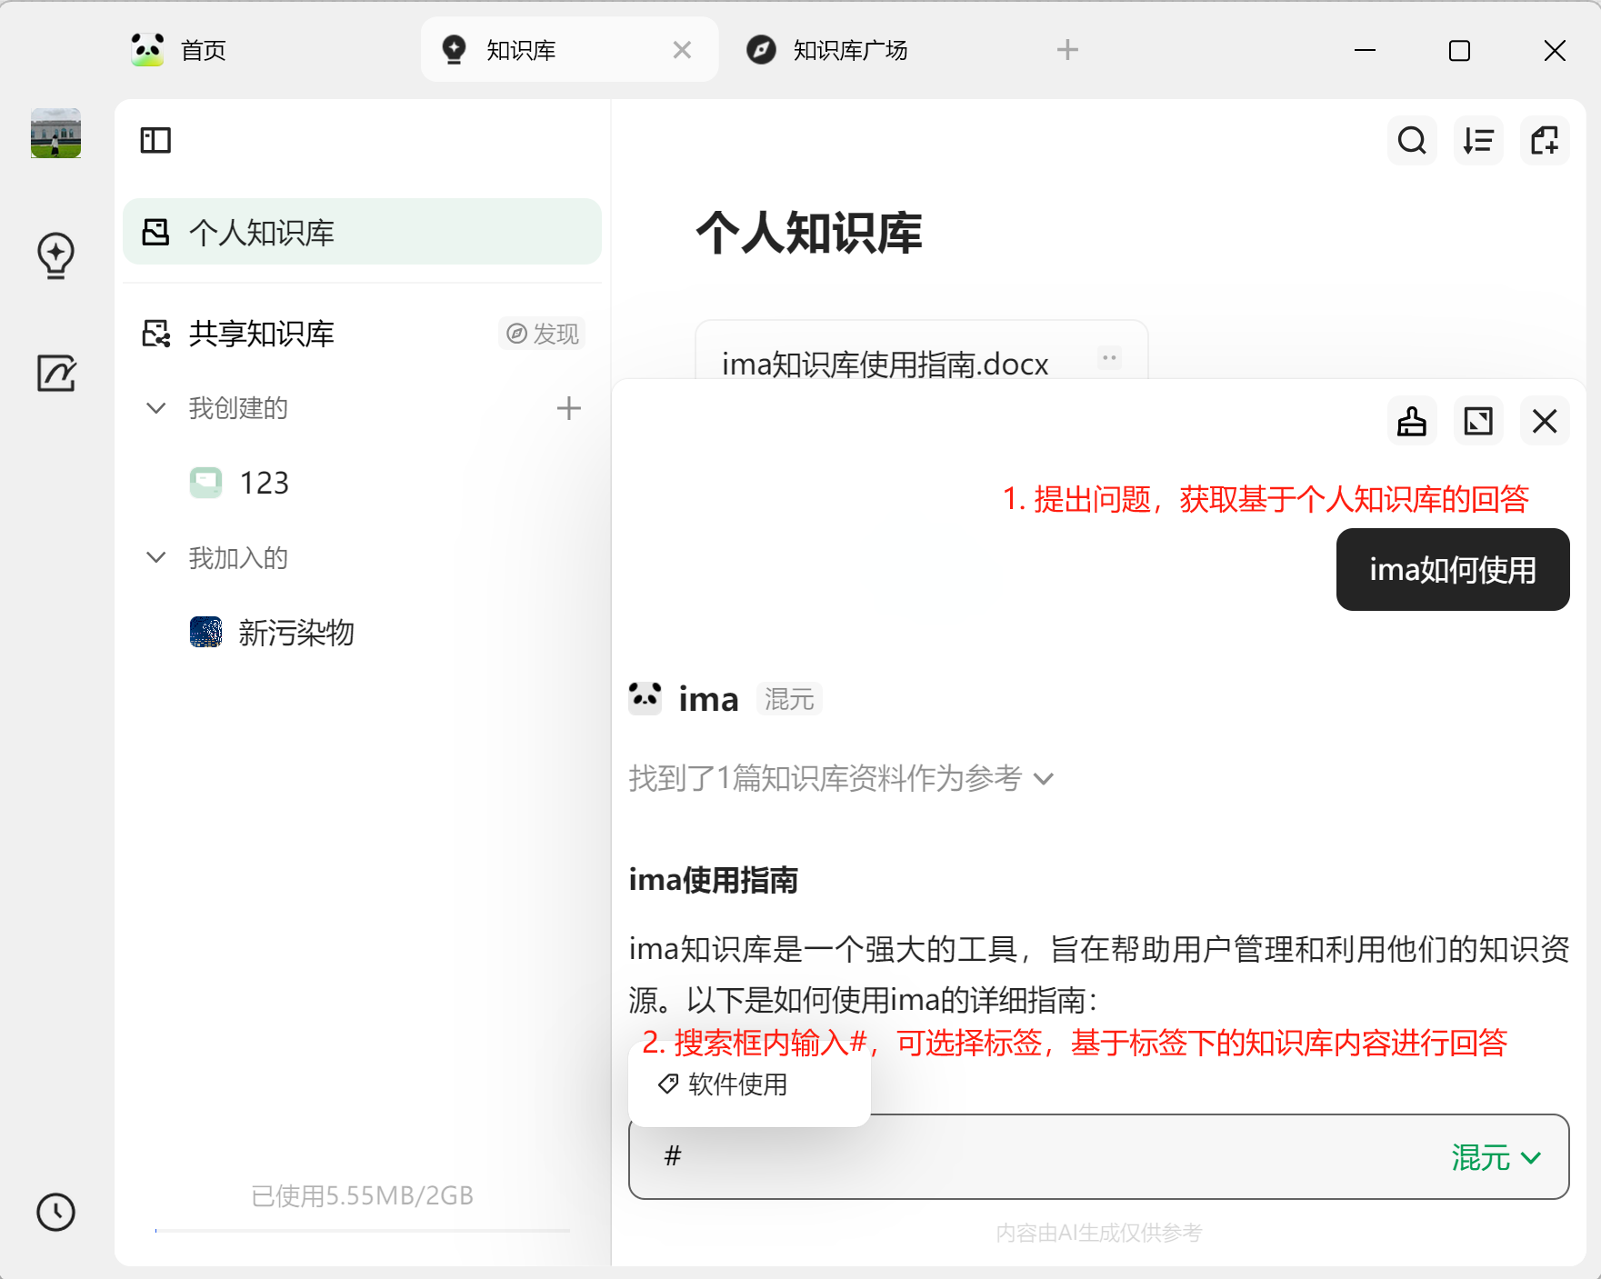Clear the chat with the broom icon

1411,421
